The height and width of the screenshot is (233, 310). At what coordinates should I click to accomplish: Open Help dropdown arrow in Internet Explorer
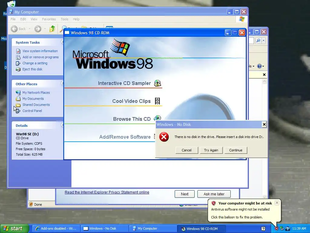(x=263, y=66)
